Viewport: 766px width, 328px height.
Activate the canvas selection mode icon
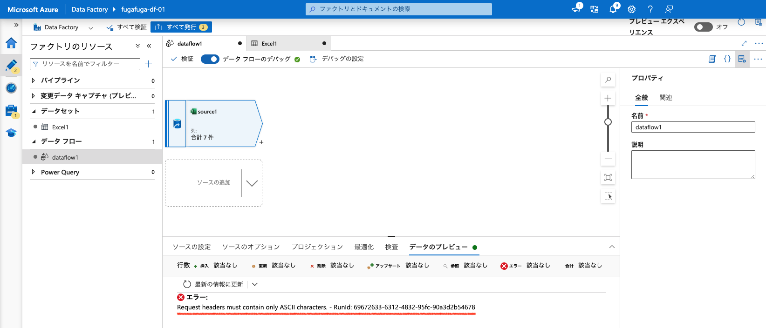tap(608, 196)
